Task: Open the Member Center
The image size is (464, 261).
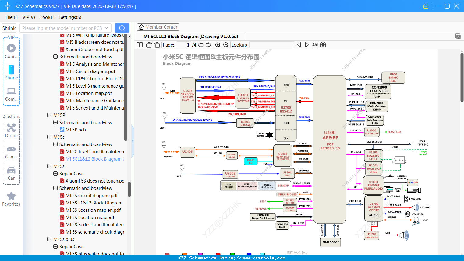Action: [158, 27]
